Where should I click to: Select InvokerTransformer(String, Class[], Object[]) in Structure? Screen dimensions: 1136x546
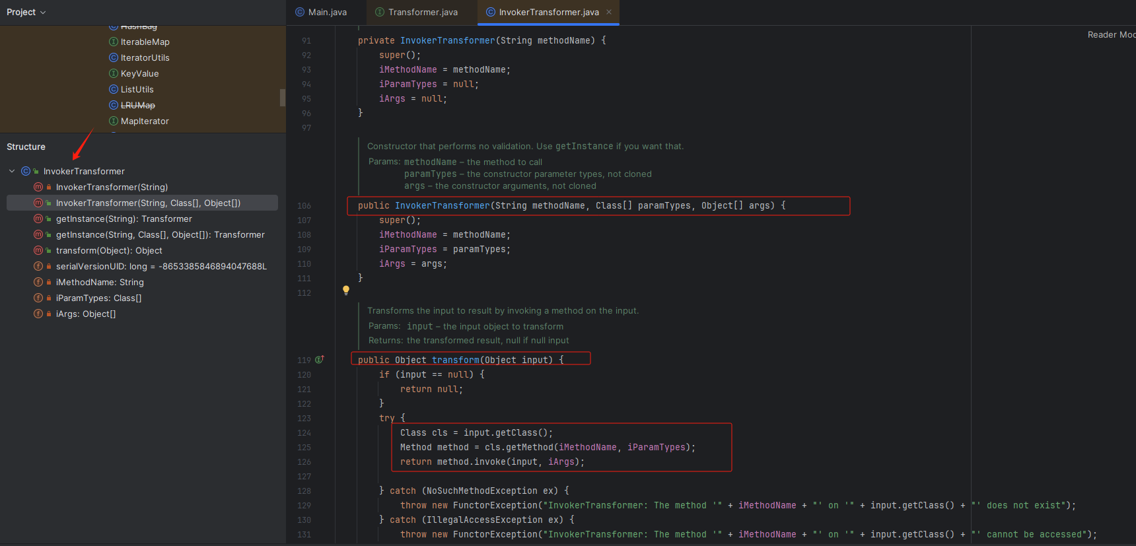(148, 203)
